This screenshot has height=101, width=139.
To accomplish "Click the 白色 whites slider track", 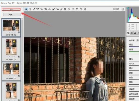I will pyautogui.click(x=134, y=80).
